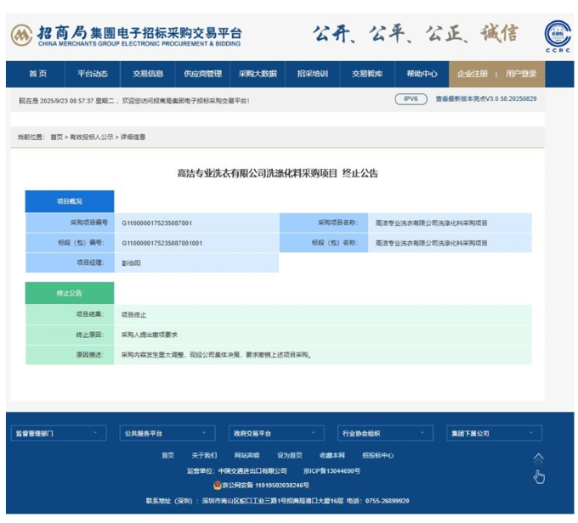Click the police badge icon beside 京公网安备
Screen dimensions: 578x523
click(217, 485)
